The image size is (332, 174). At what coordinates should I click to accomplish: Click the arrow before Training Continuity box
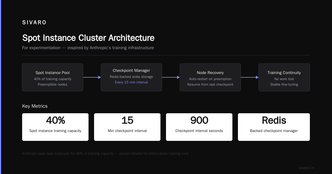tap(250, 77)
